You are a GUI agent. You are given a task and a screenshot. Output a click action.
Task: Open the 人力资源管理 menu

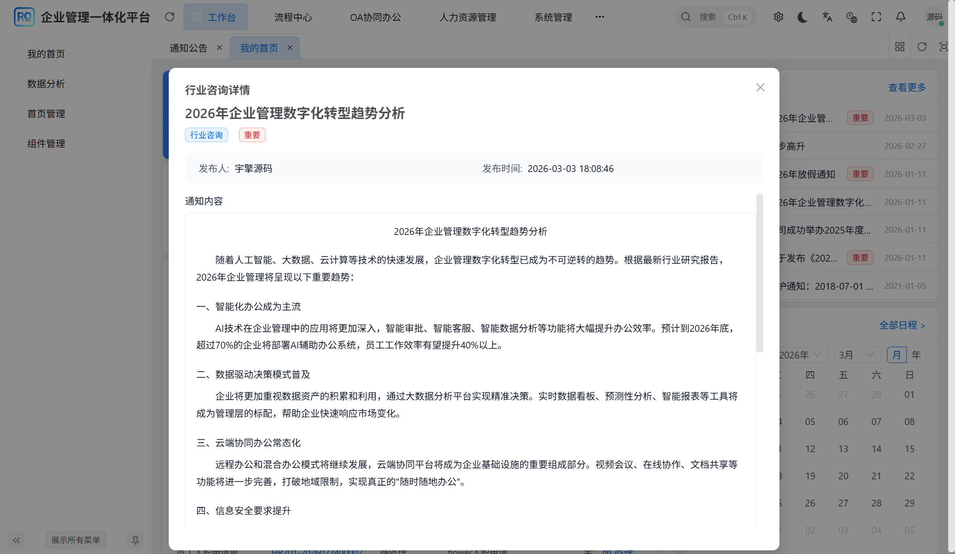tap(467, 17)
